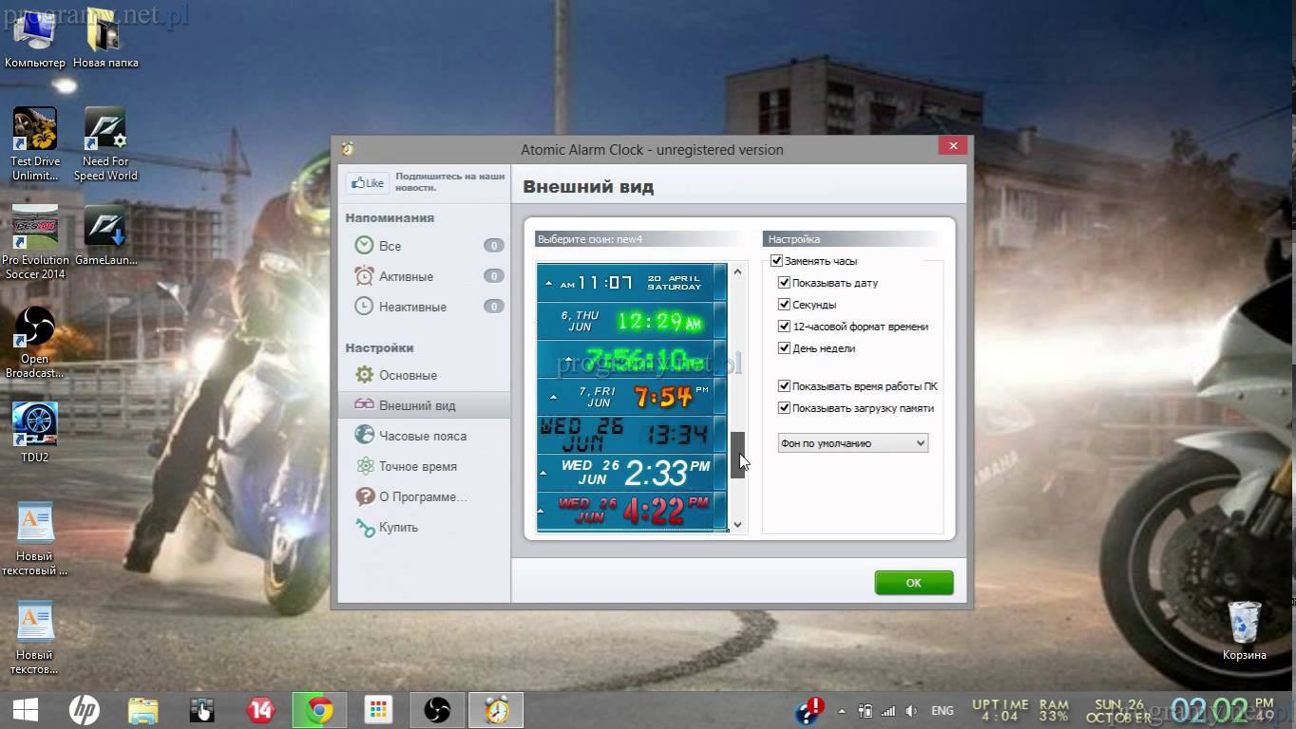
Task: Open Google Chrome from the taskbar
Action: click(319, 710)
